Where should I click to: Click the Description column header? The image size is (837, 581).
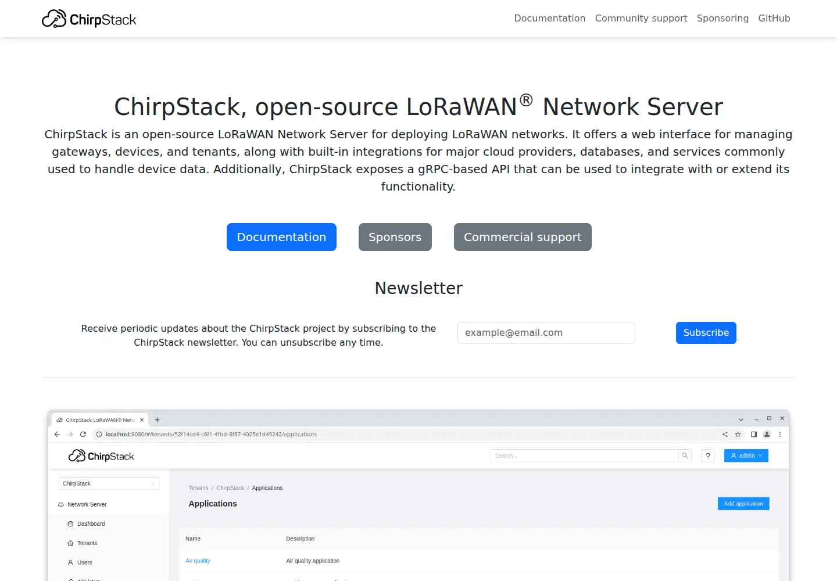pos(300,539)
